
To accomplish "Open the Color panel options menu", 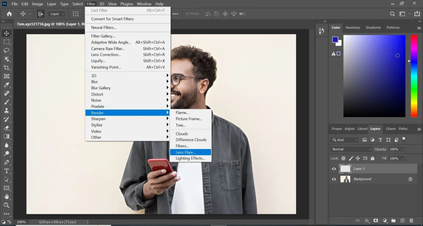I will point(419,28).
